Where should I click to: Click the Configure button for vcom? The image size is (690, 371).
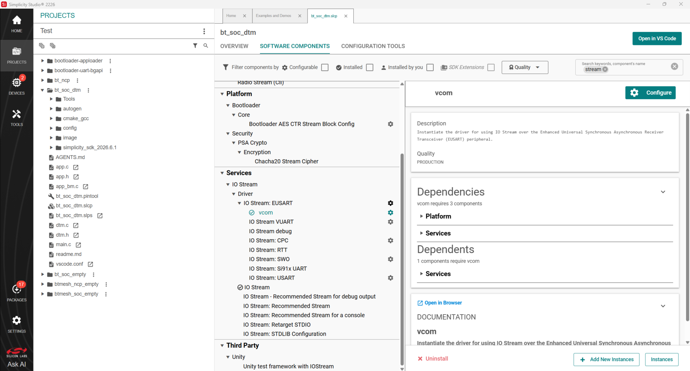click(650, 93)
